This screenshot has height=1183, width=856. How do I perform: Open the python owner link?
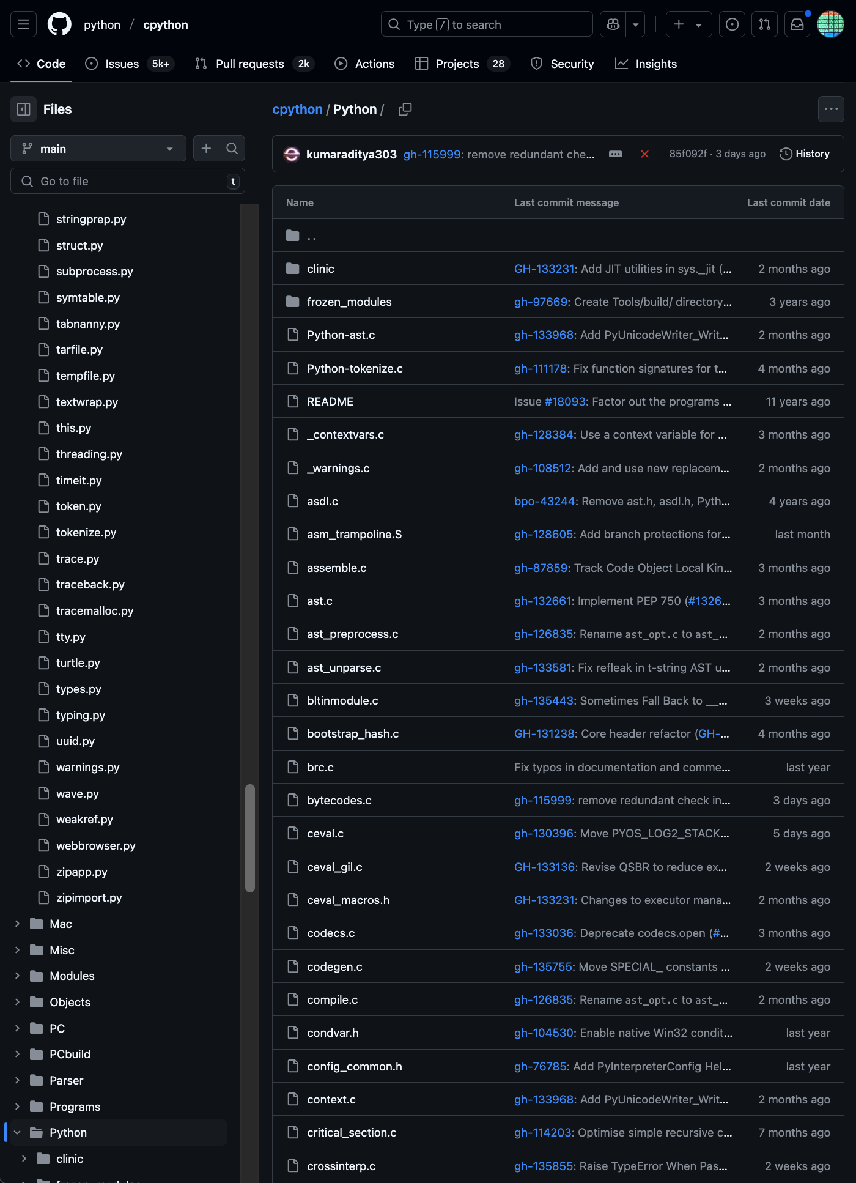pos(102,24)
